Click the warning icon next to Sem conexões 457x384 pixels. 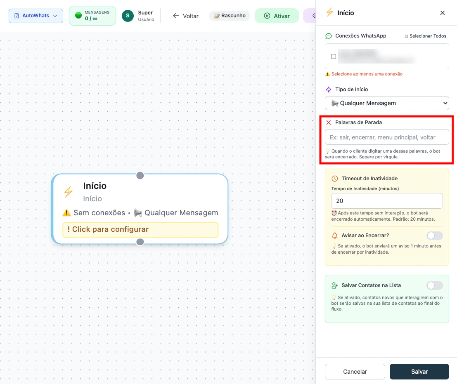[67, 212]
